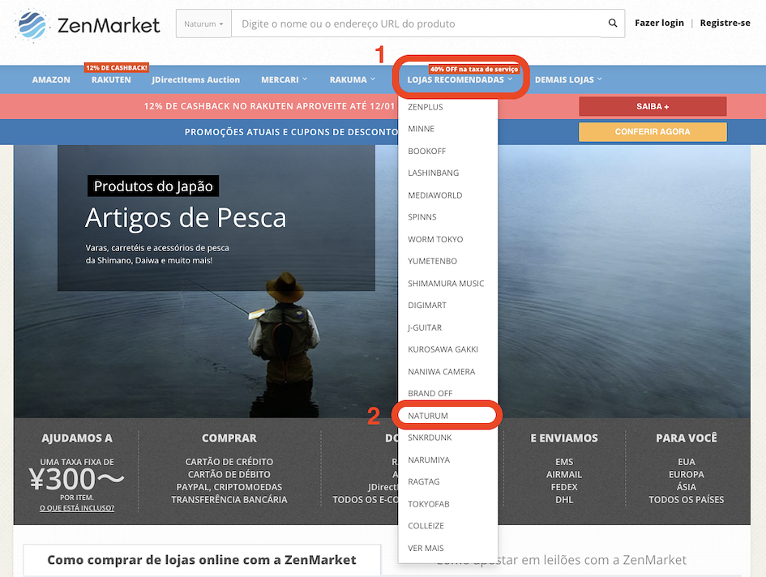Image resolution: width=766 pixels, height=577 pixels.
Task: Open the Naturum store selector dropdown
Action: pyautogui.click(x=203, y=24)
